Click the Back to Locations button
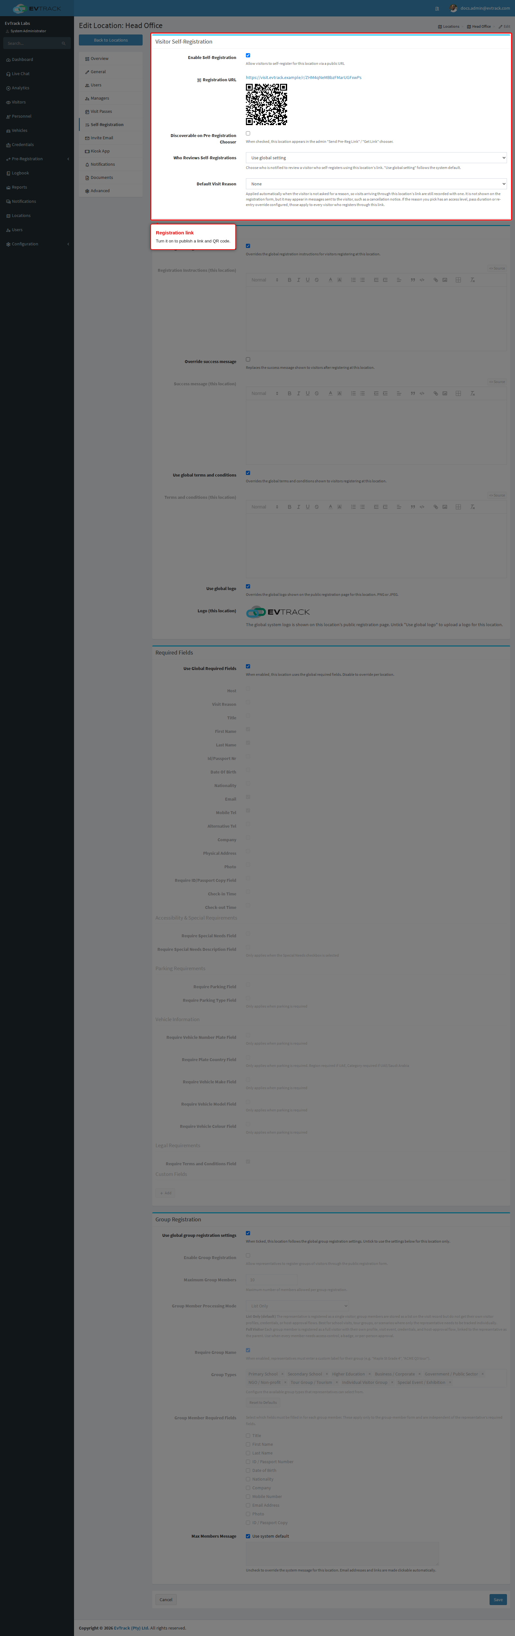 [110, 40]
